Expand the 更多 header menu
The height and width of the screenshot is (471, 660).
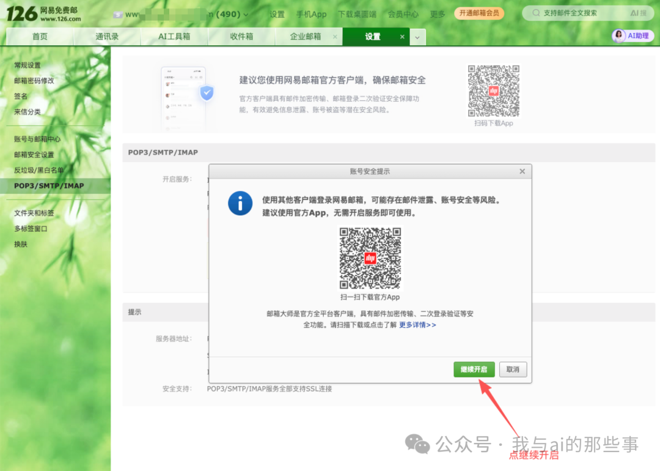coord(438,14)
